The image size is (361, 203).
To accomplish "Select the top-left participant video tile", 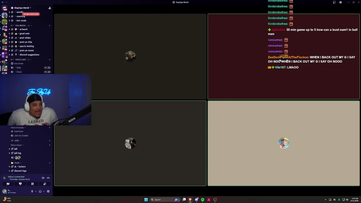I will click(130, 56).
